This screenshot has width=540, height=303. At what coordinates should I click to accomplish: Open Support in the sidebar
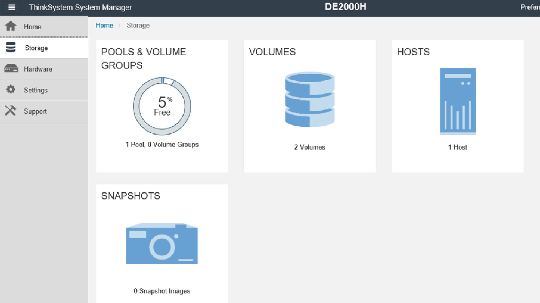44,111
